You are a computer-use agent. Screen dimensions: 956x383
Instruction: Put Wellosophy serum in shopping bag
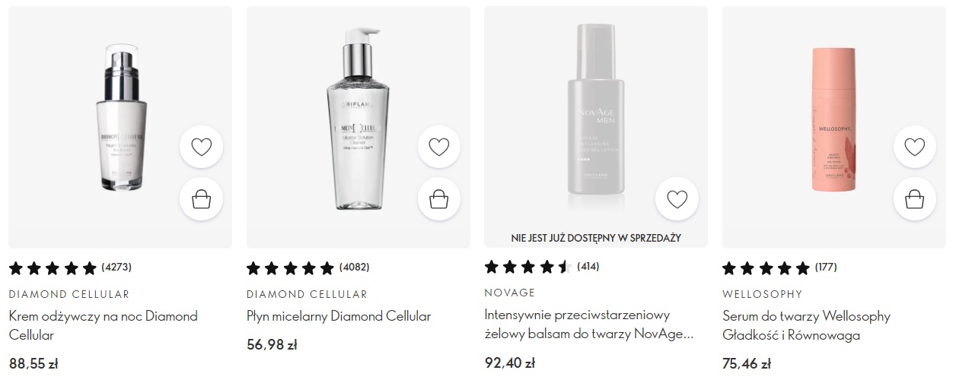[914, 199]
